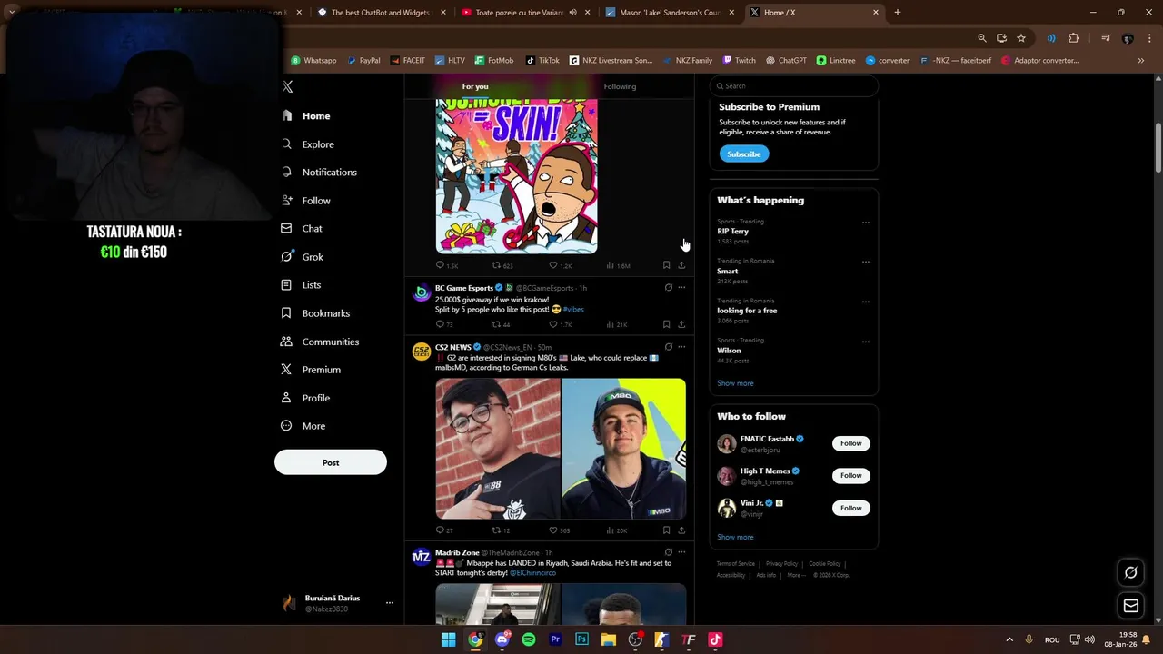Viewport: 1163px width, 654px height.
Task: Click the X logo in the sidebar
Action: coord(287,86)
